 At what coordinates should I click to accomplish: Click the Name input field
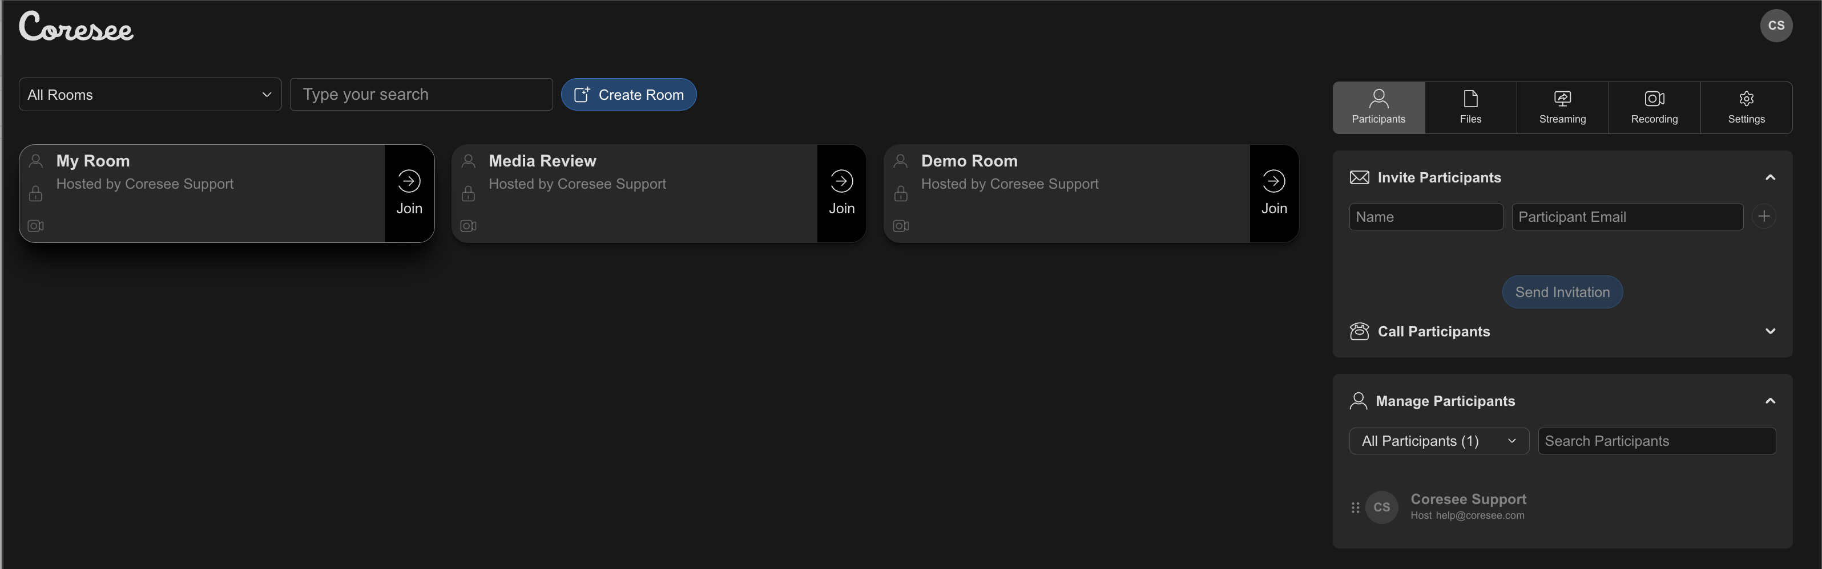pos(1426,217)
